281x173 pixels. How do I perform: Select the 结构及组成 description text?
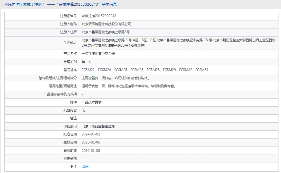coord(115,78)
